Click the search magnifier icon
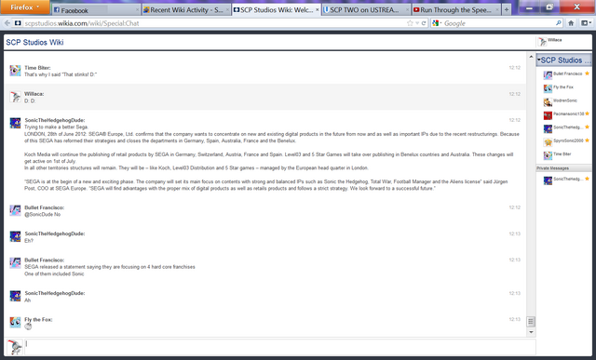Image resolution: width=596 pixels, height=360 pixels. coord(559,23)
